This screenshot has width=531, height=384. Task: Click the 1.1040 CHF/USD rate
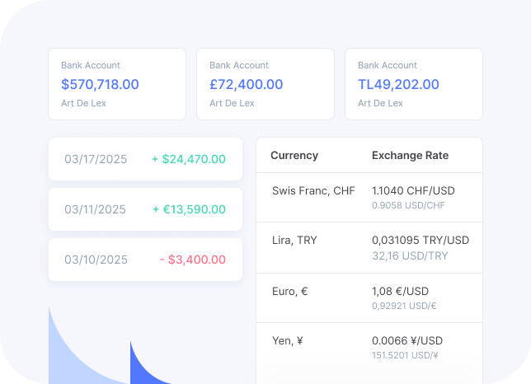(413, 191)
